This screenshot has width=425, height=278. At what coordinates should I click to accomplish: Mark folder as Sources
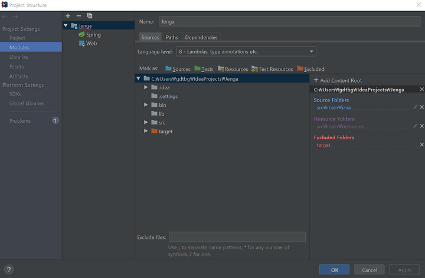click(178, 69)
